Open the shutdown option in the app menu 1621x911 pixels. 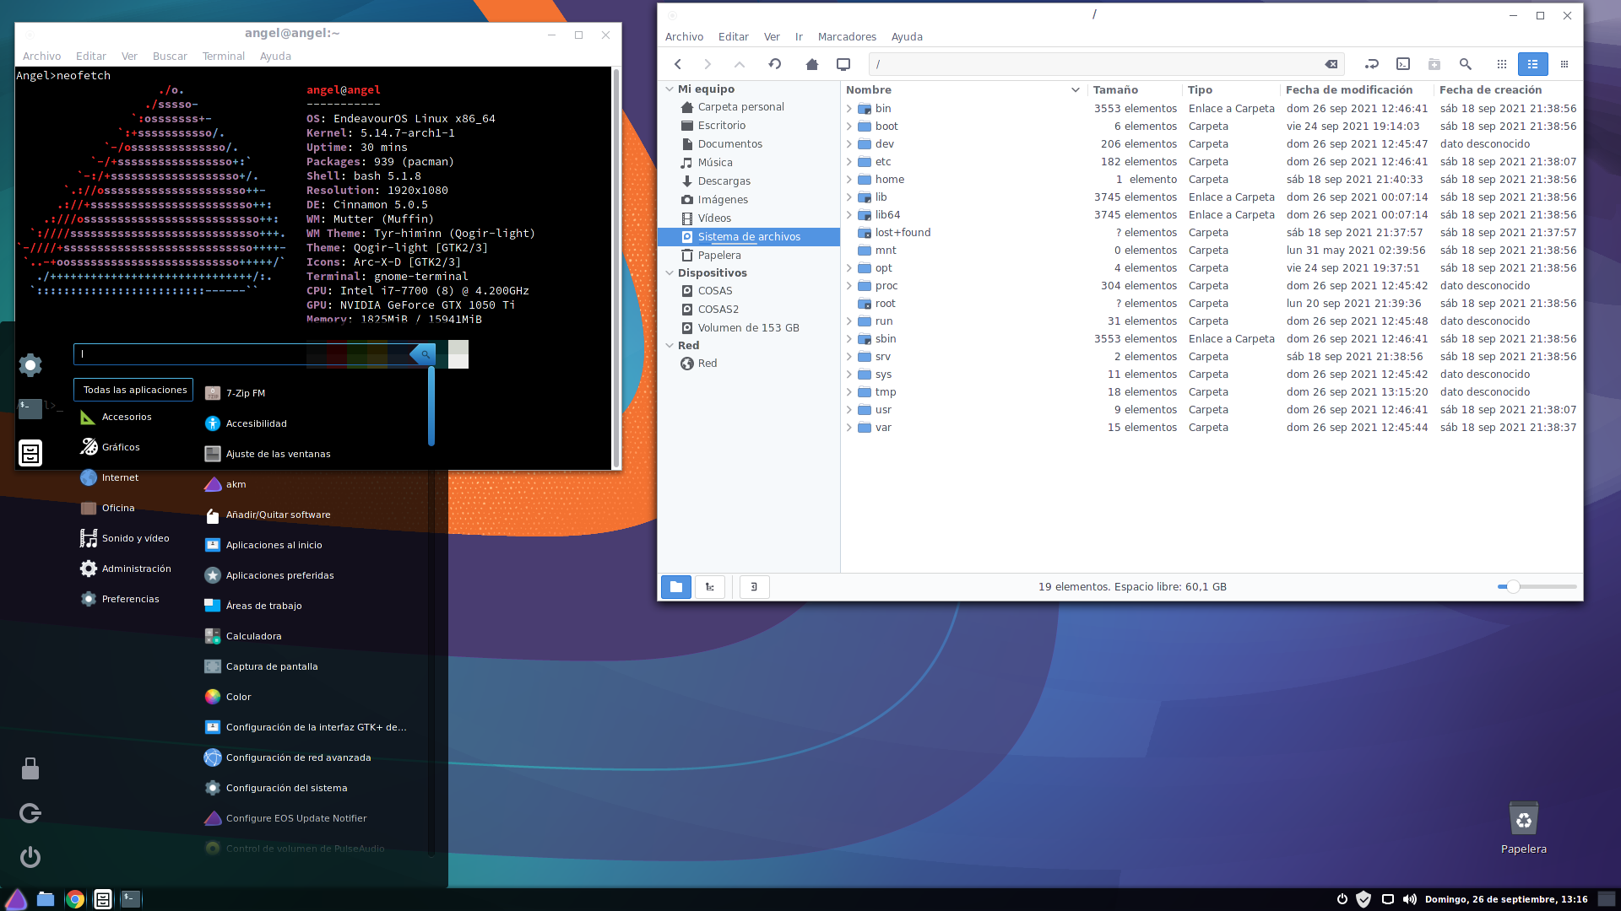(x=30, y=857)
